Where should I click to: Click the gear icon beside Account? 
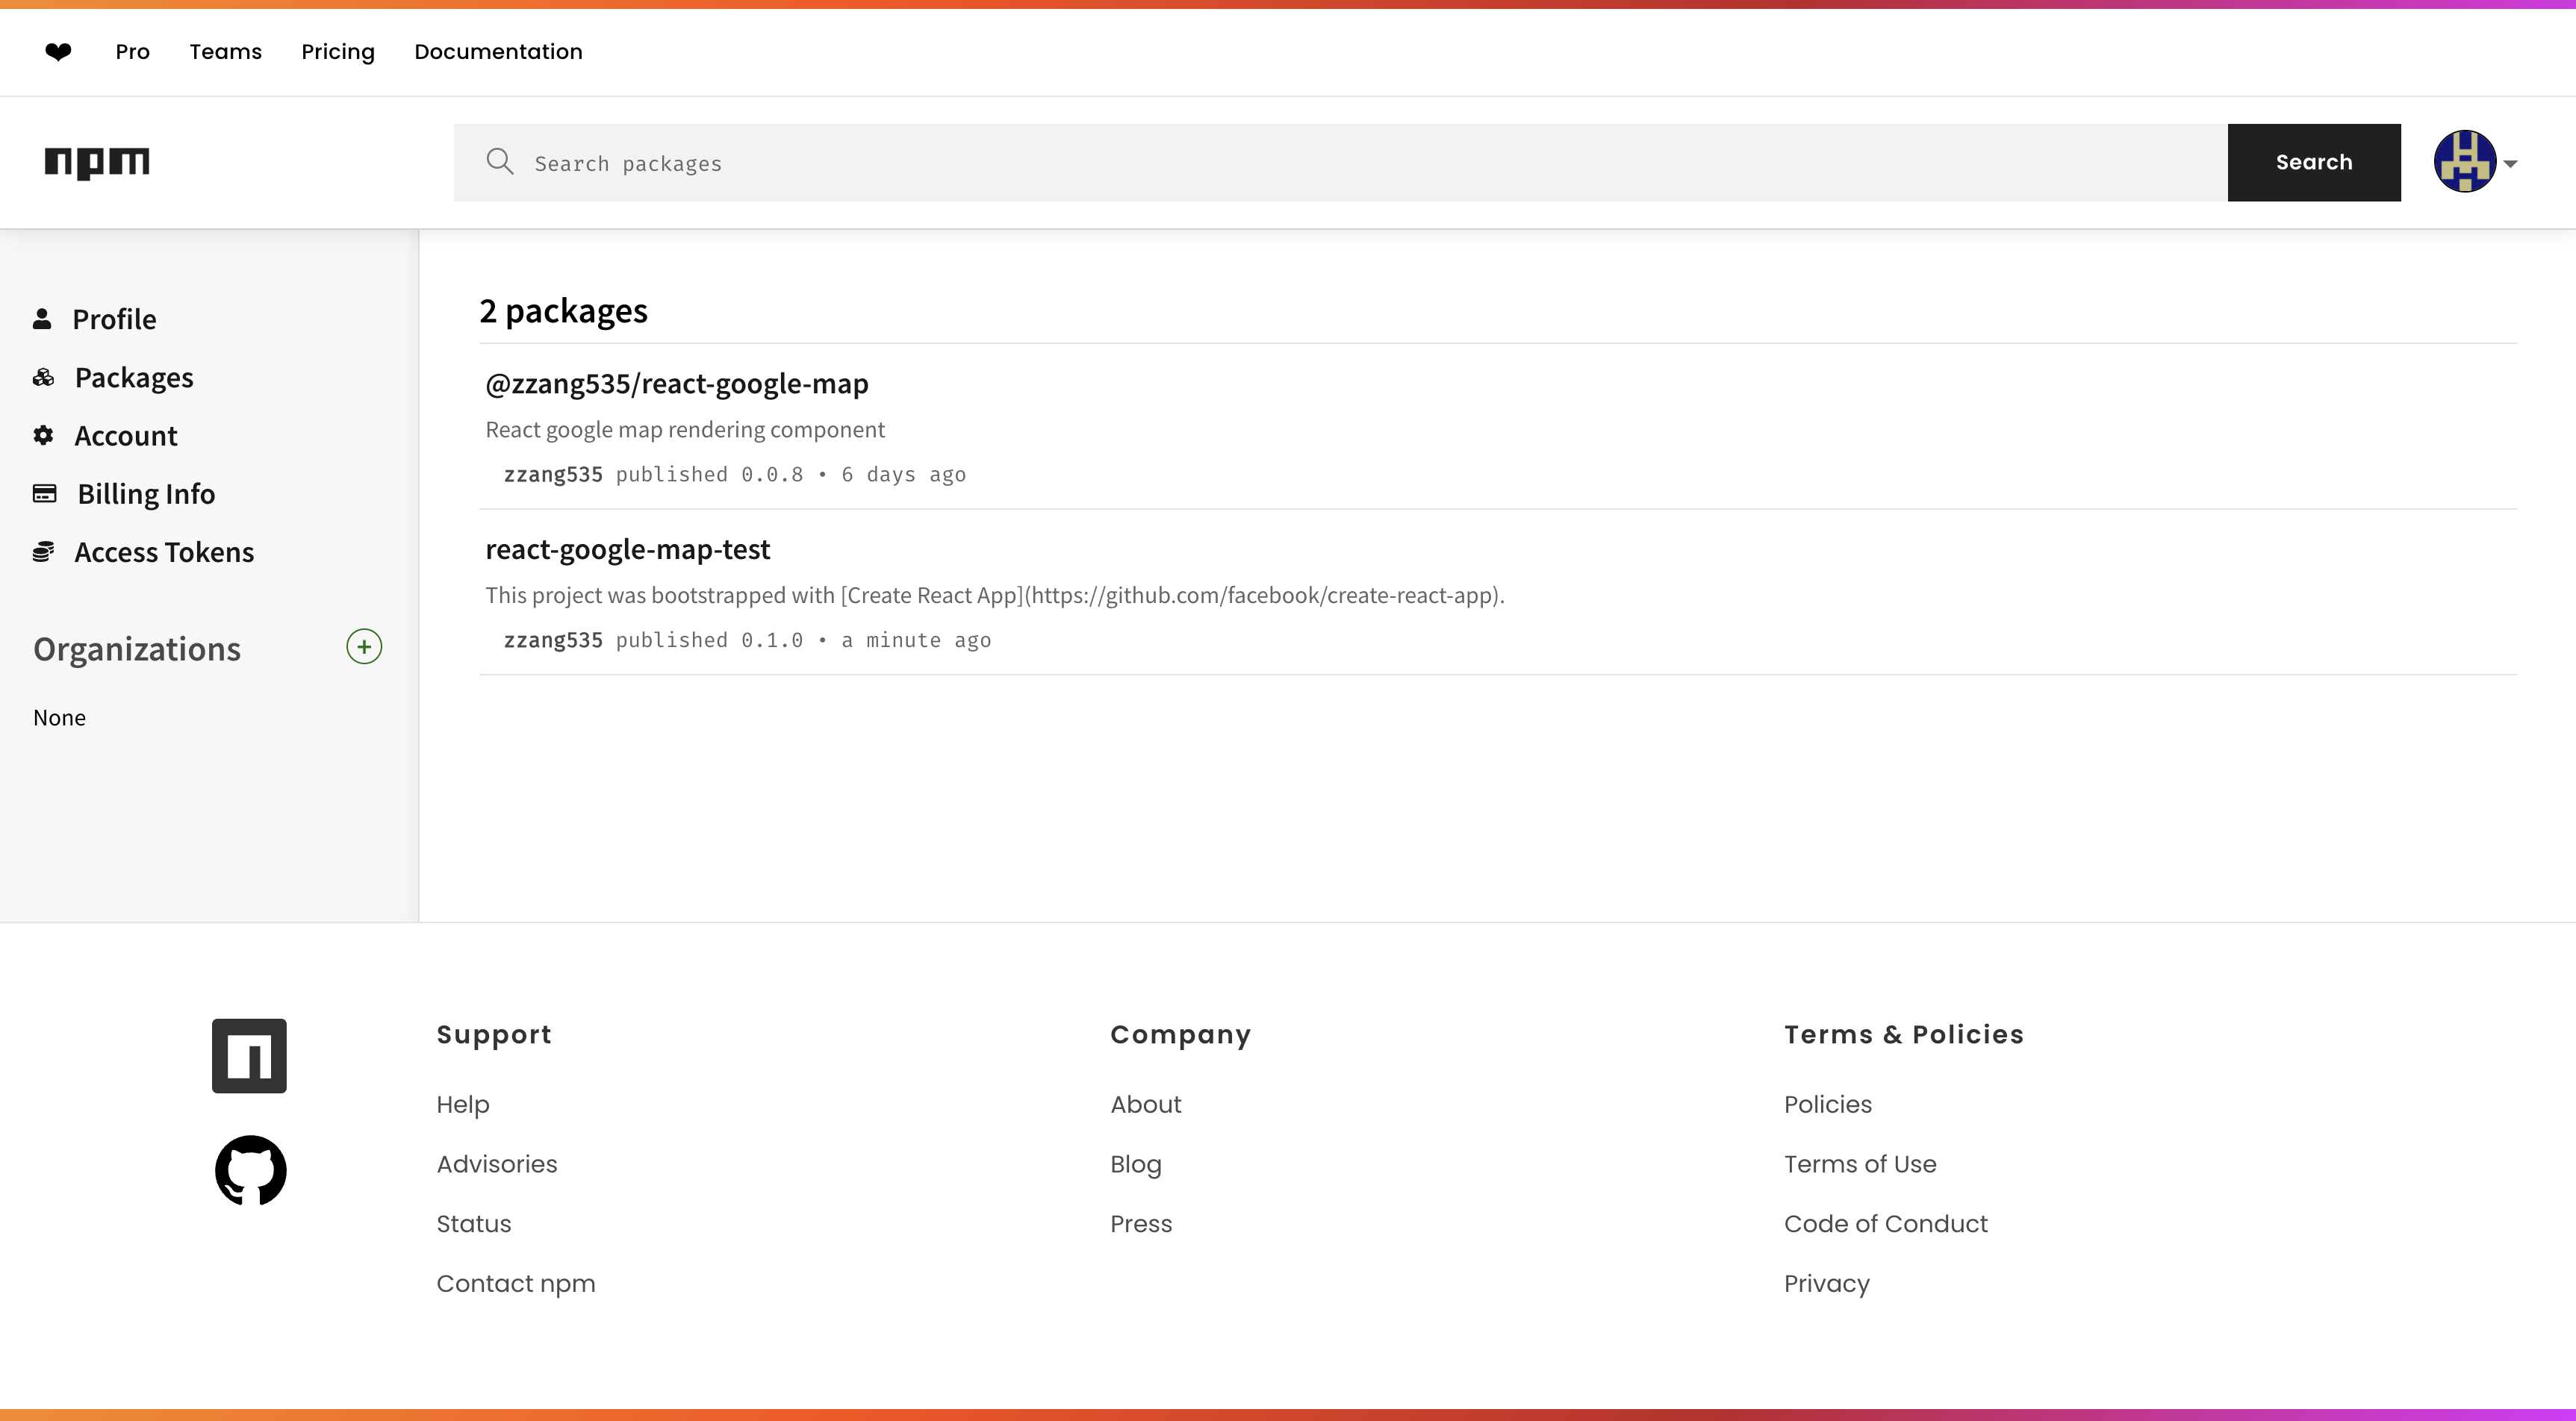(43, 436)
